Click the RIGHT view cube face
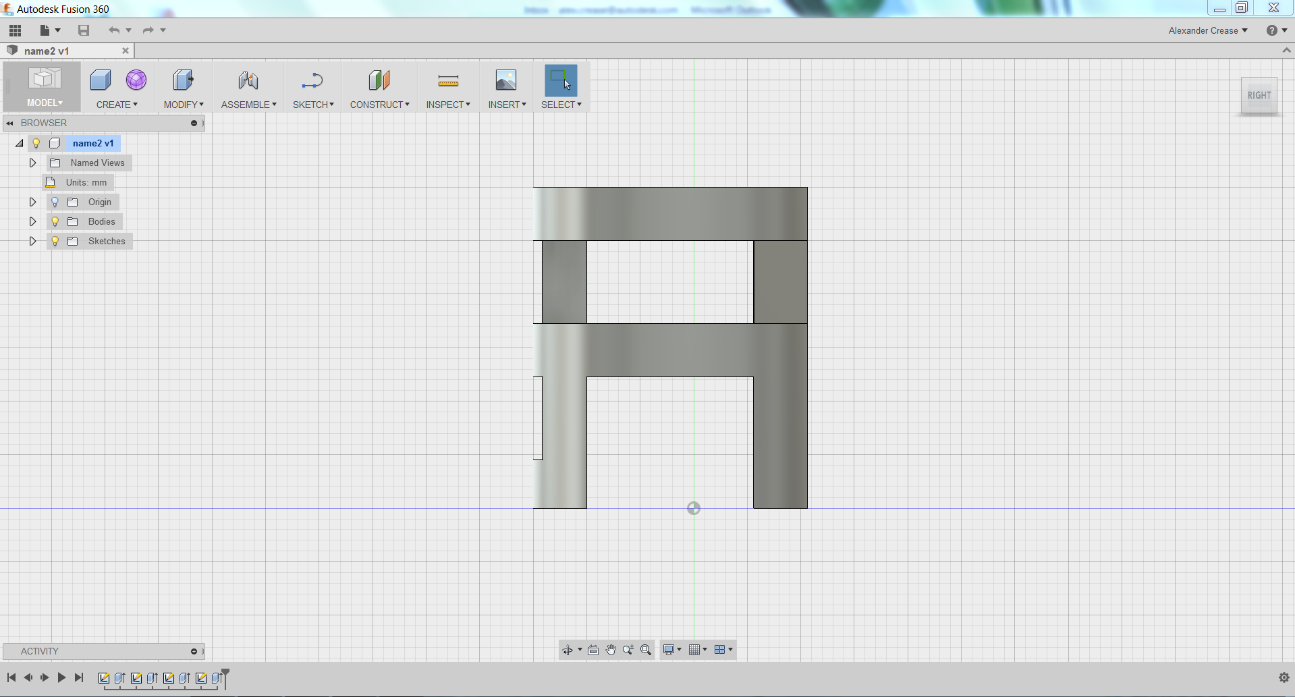The width and height of the screenshot is (1295, 697). tap(1259, 96)
